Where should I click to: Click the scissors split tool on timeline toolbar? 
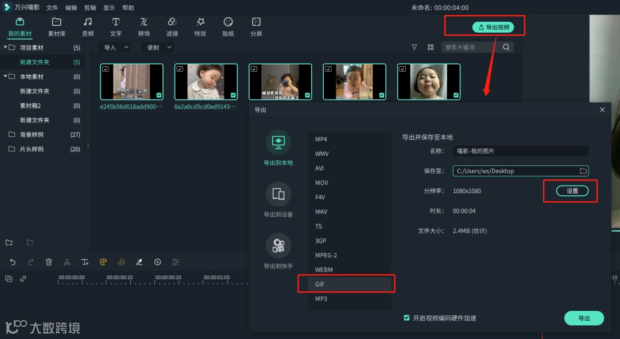pos(67,262)
